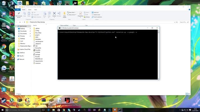Select Pictures in navigation pane
The width and height of the screenshot is (200, 112).
point(22,36)
